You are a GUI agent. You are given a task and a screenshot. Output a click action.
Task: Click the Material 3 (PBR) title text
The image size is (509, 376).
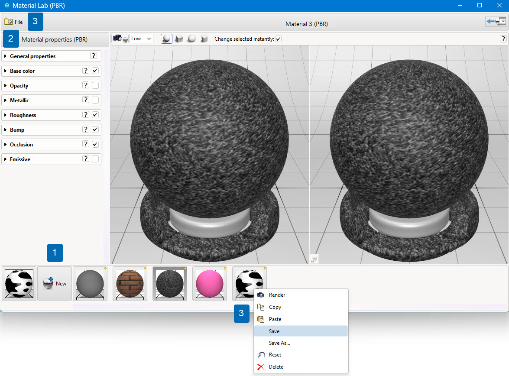coord(306,24)
